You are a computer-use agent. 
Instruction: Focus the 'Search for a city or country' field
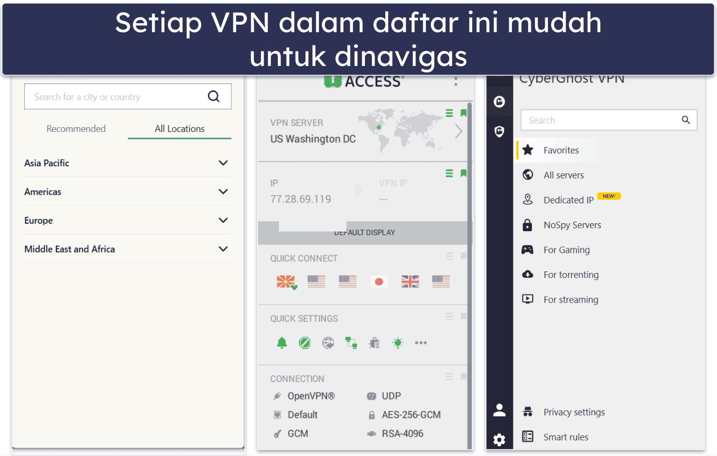pyautogui.click(x=128, y=97)
